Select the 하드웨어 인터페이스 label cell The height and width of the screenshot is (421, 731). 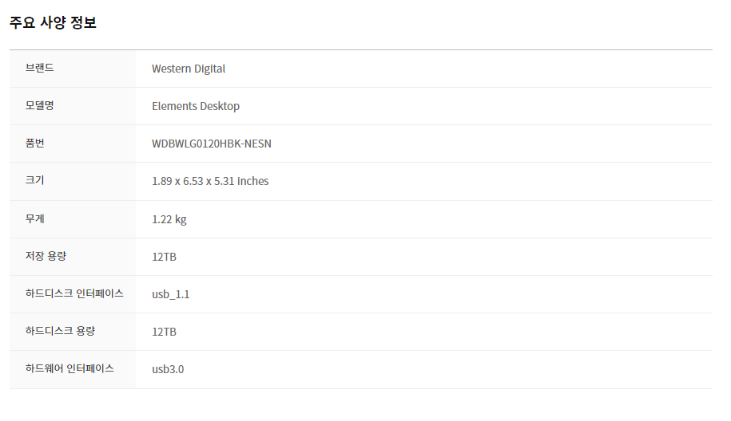pyautogui.click(x=73, y=370)
